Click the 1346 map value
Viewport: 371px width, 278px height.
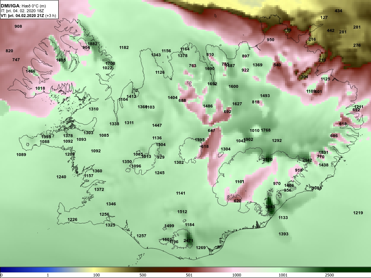[x=111, y=204]
